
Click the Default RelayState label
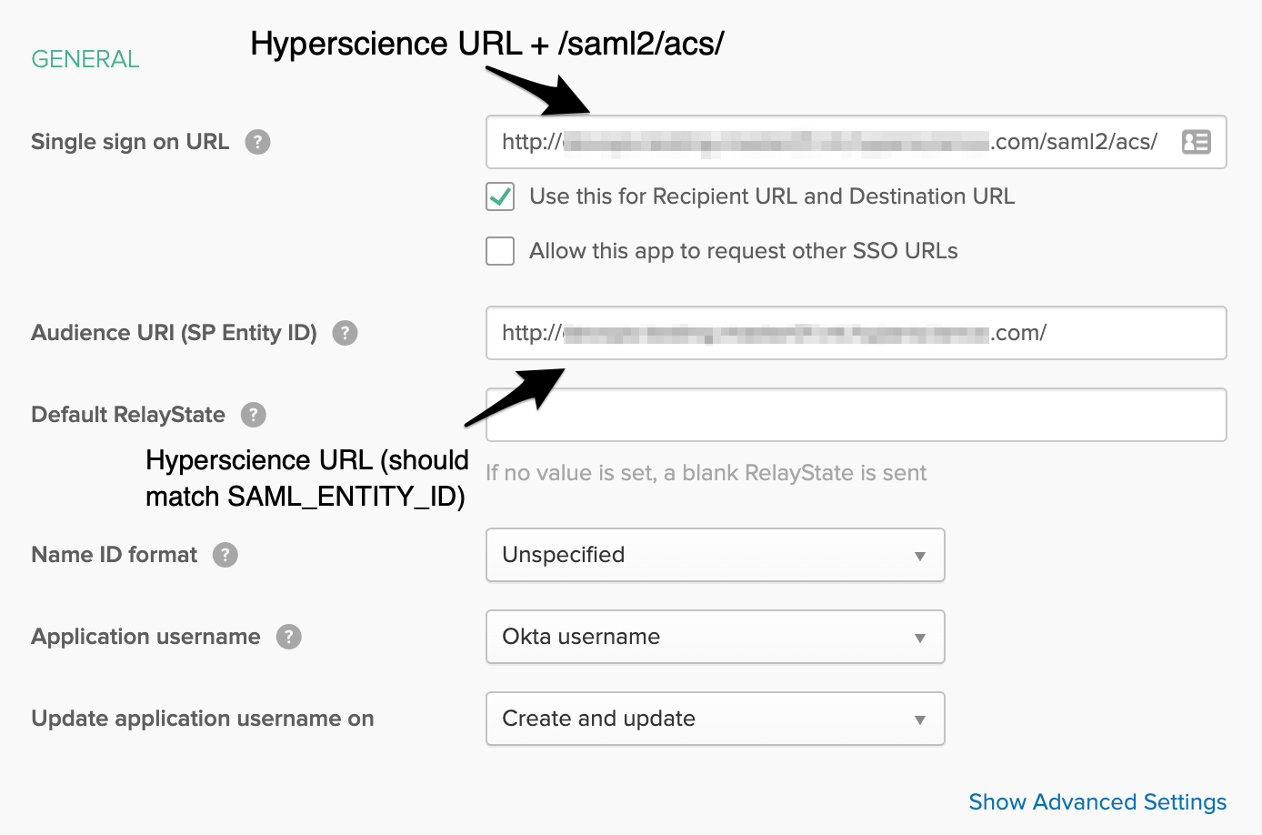128,415
